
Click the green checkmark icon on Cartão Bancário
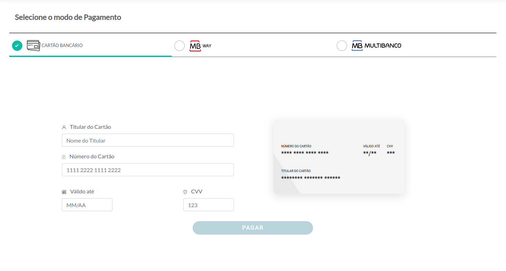click(x=17, y=45)
